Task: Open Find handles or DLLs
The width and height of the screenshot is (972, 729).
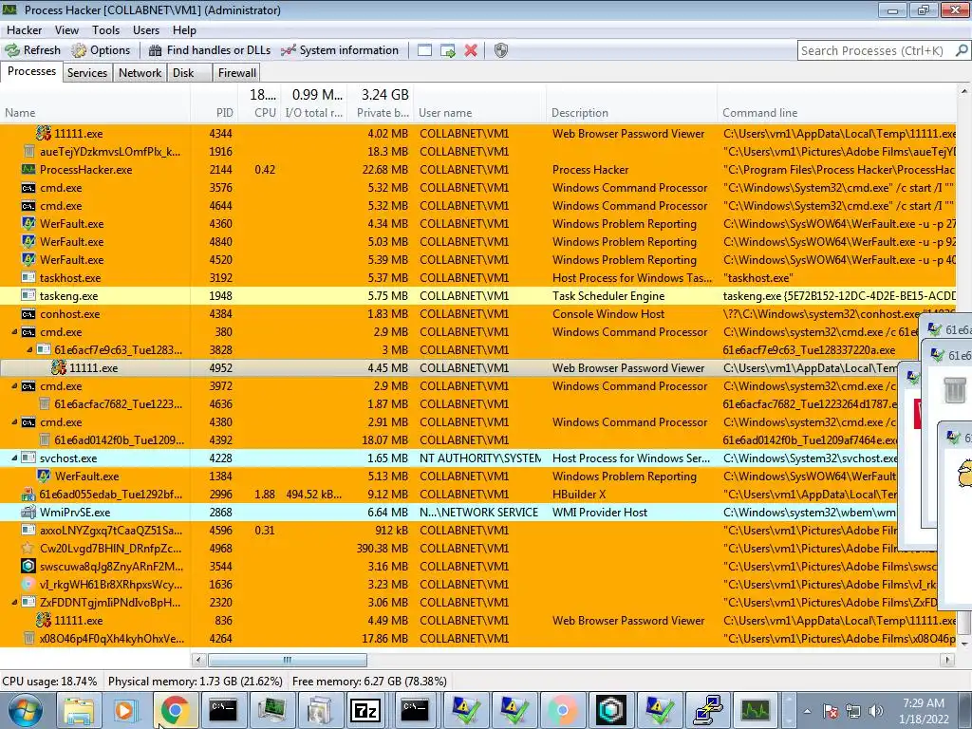Action: (210, 50)
